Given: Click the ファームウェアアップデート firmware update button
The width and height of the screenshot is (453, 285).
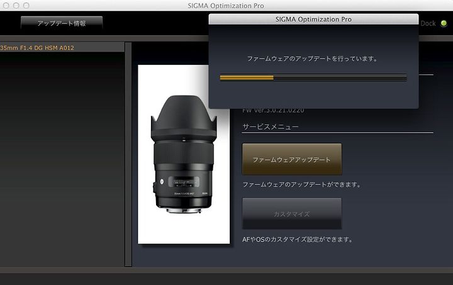Looking at the screenshot, I should [x=292, y=159].
